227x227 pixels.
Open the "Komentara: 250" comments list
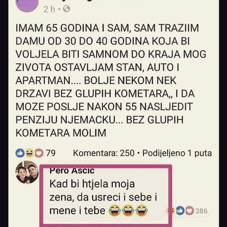tap(104, 153)
